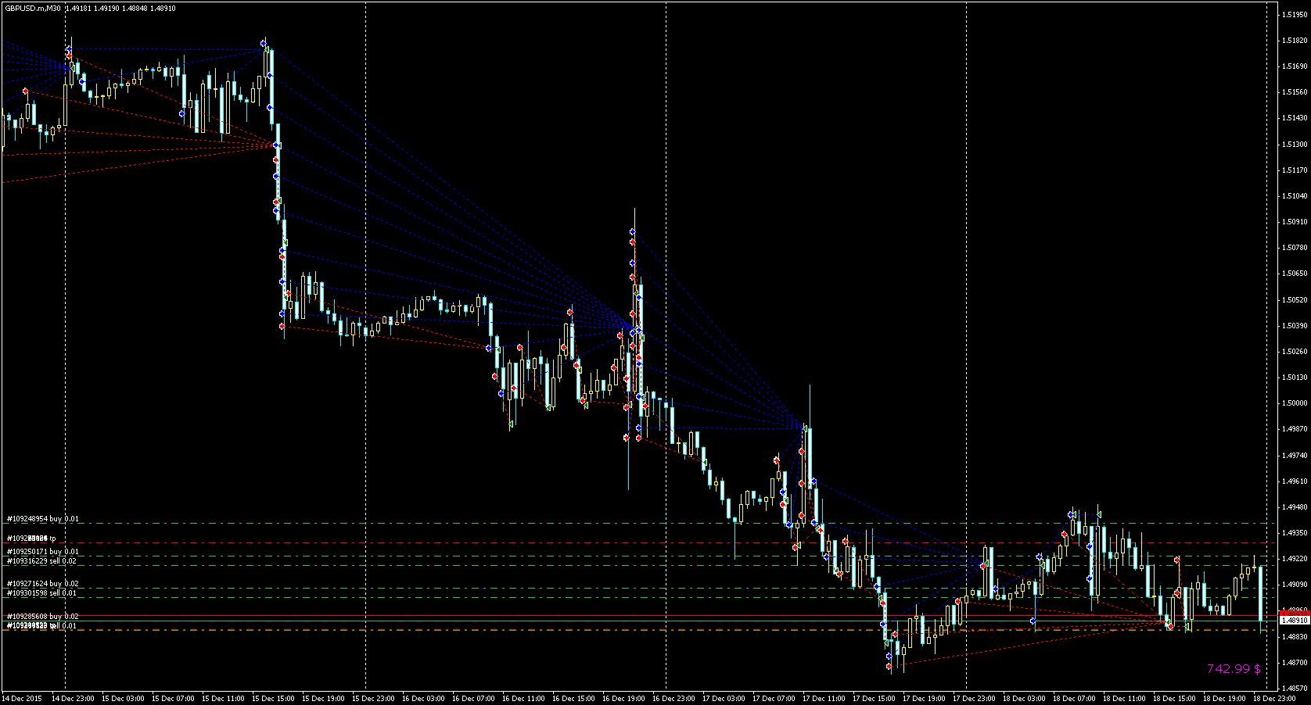Image resolution: width=1311 pixels, height=705 pixels.
Task: Select order label #109316229 sell 0.02
Action: click(x=42, y=560)
